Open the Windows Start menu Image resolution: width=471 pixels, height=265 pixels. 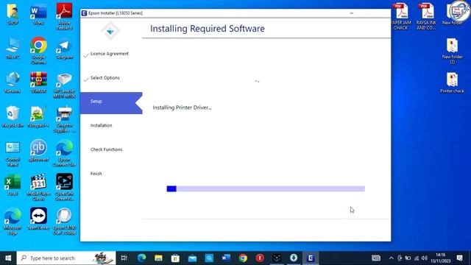tap(8, 258)
